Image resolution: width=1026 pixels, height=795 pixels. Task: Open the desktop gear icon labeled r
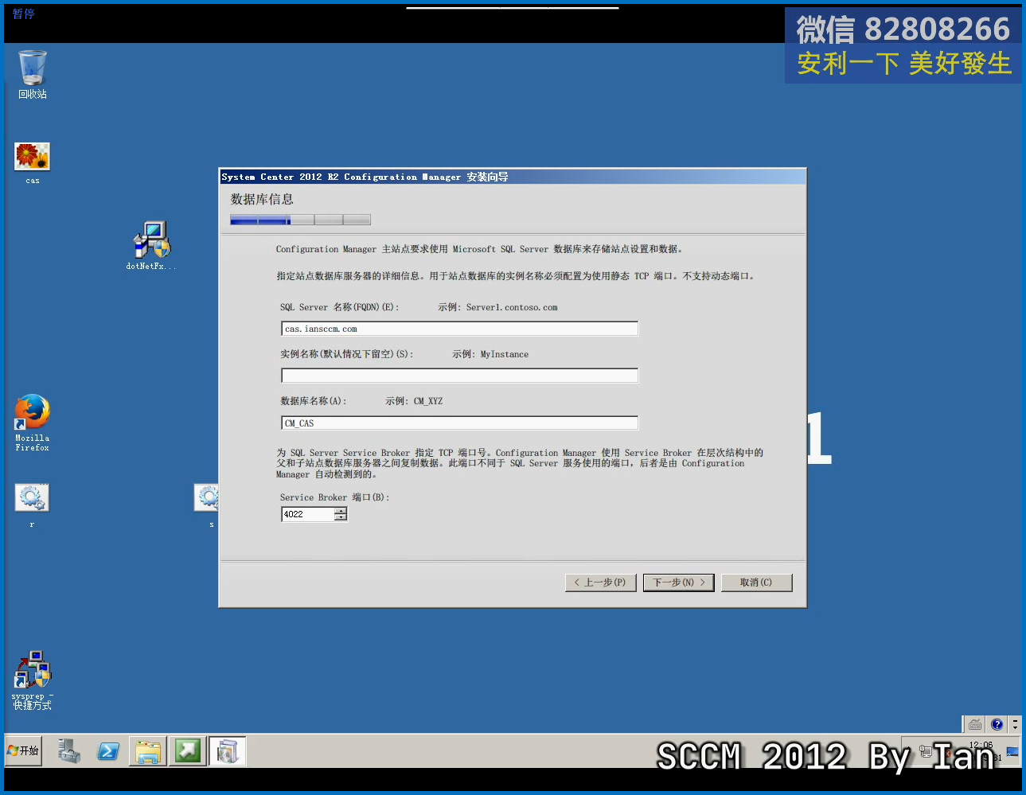[x=32, y=505]
